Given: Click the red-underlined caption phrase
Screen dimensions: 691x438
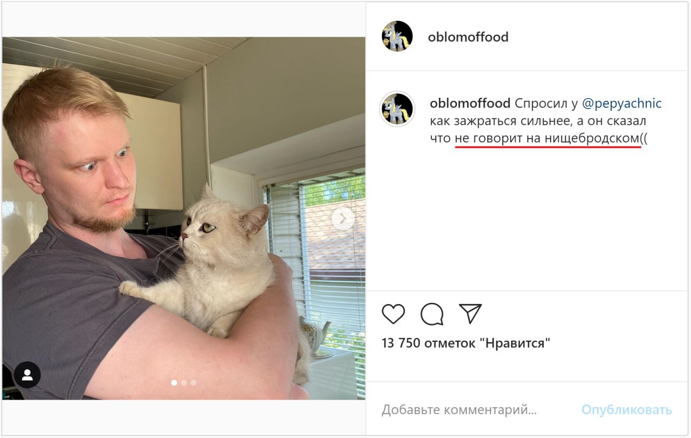Looking at the screenshot, I should tap(547, 138).
